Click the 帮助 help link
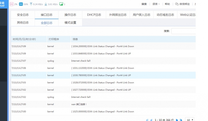This screenshot has height=121, width=208. 167,4
